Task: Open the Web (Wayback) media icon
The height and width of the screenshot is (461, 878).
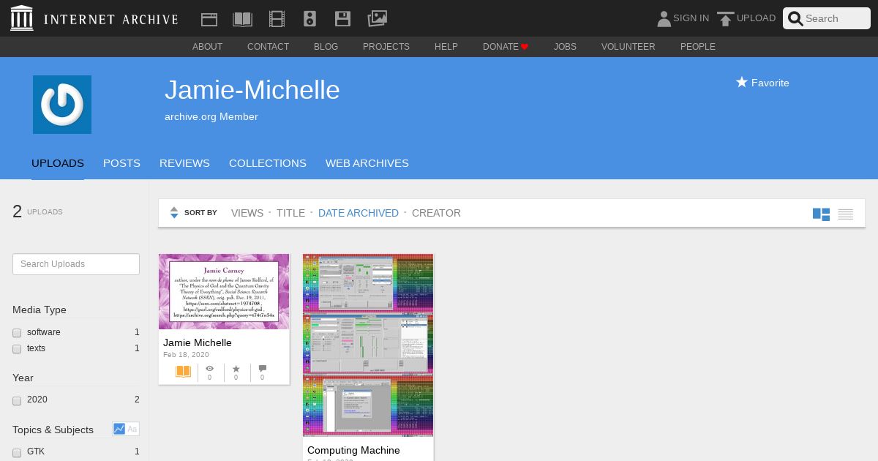Action: pos(209,19)
